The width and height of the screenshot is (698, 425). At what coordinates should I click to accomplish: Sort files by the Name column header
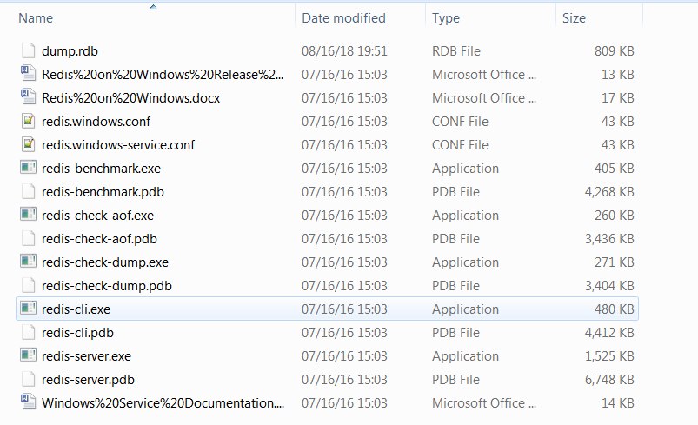coord(36,17)
